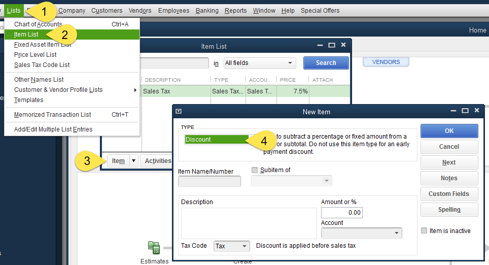Click the OK button
Viewport: 489px width, 265px height.
click(x=449, y=131)
